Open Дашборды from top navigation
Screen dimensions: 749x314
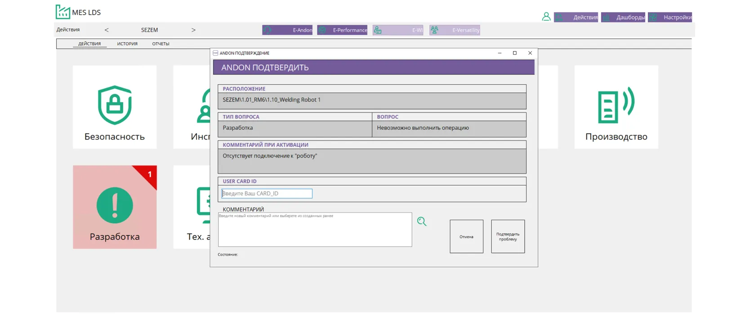[623, 17]
